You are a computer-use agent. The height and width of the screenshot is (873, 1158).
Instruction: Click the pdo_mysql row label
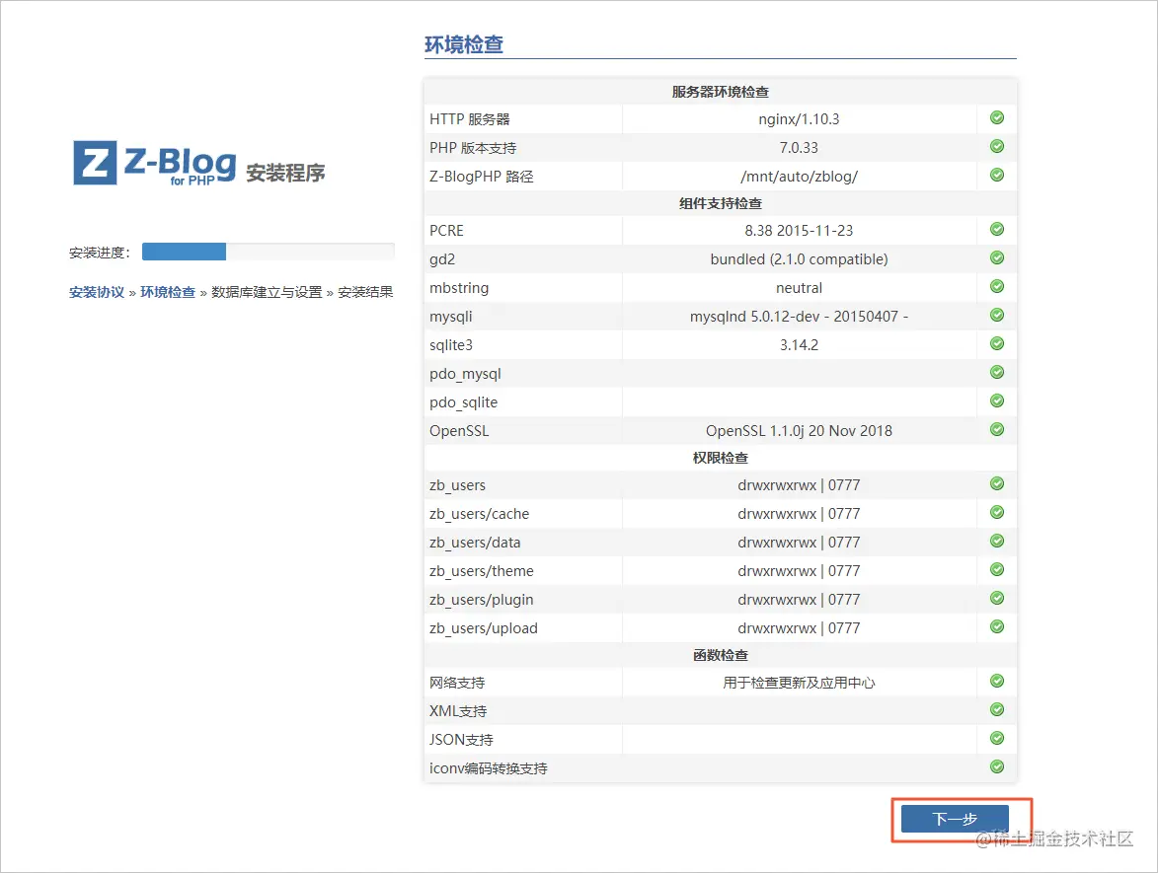(465, 374)
